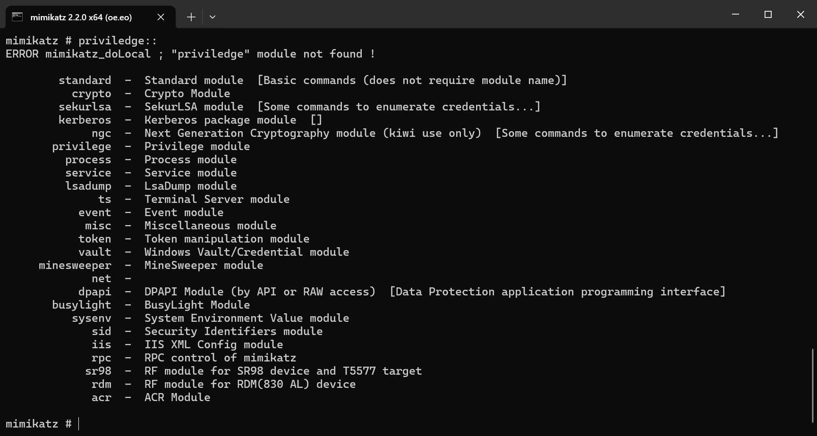Expand the new tab profile dropdown chevron
Viewport: 817px width, 436px height.
213,17
